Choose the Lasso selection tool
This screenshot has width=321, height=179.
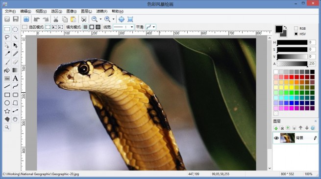7,37
